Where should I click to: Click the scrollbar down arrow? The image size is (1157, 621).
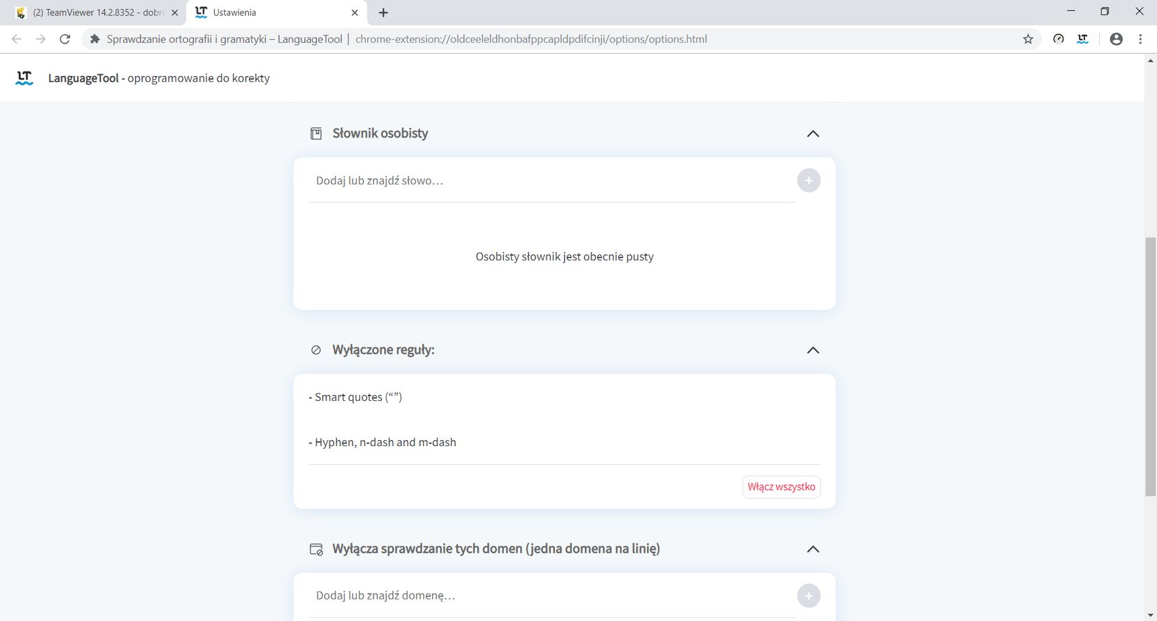point(1150,614)
